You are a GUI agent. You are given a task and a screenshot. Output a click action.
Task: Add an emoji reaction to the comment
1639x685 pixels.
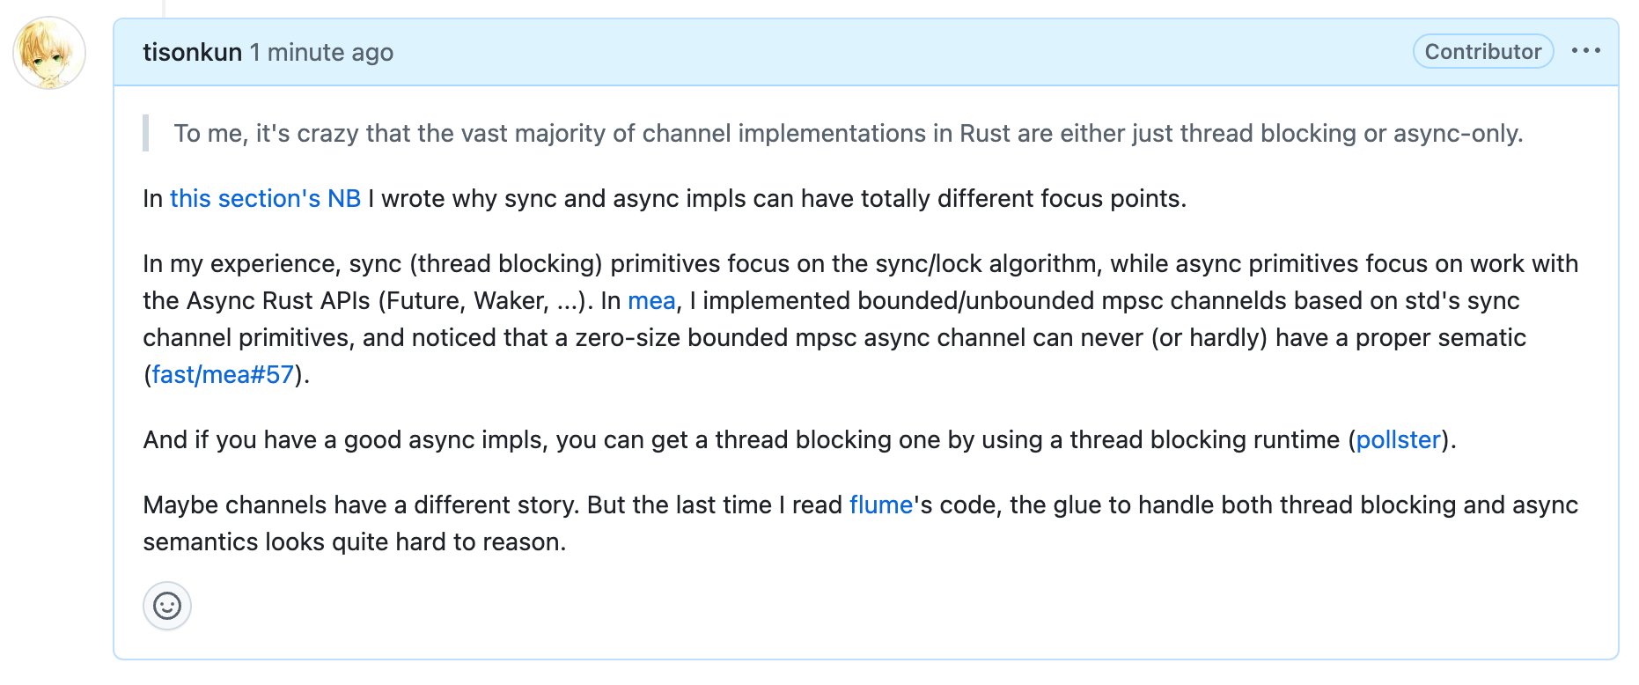tap(166, 606)
